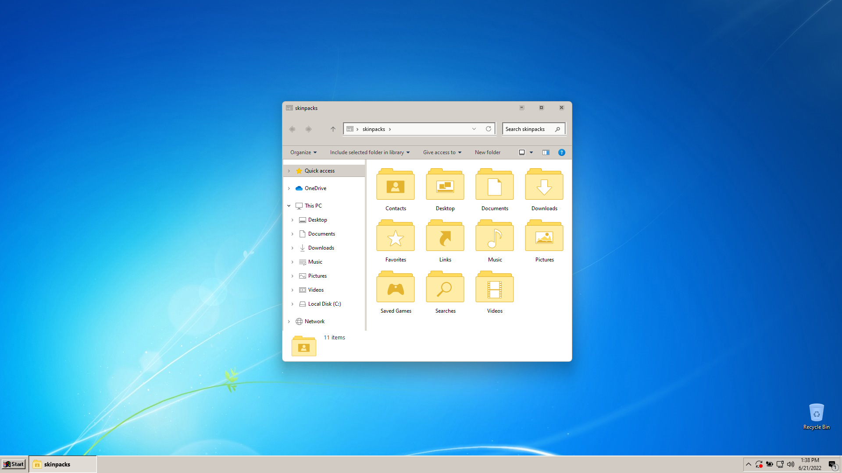This screenshot has height=473, width=842.
Task: Open the Organize menu
Action: (303, 152)
